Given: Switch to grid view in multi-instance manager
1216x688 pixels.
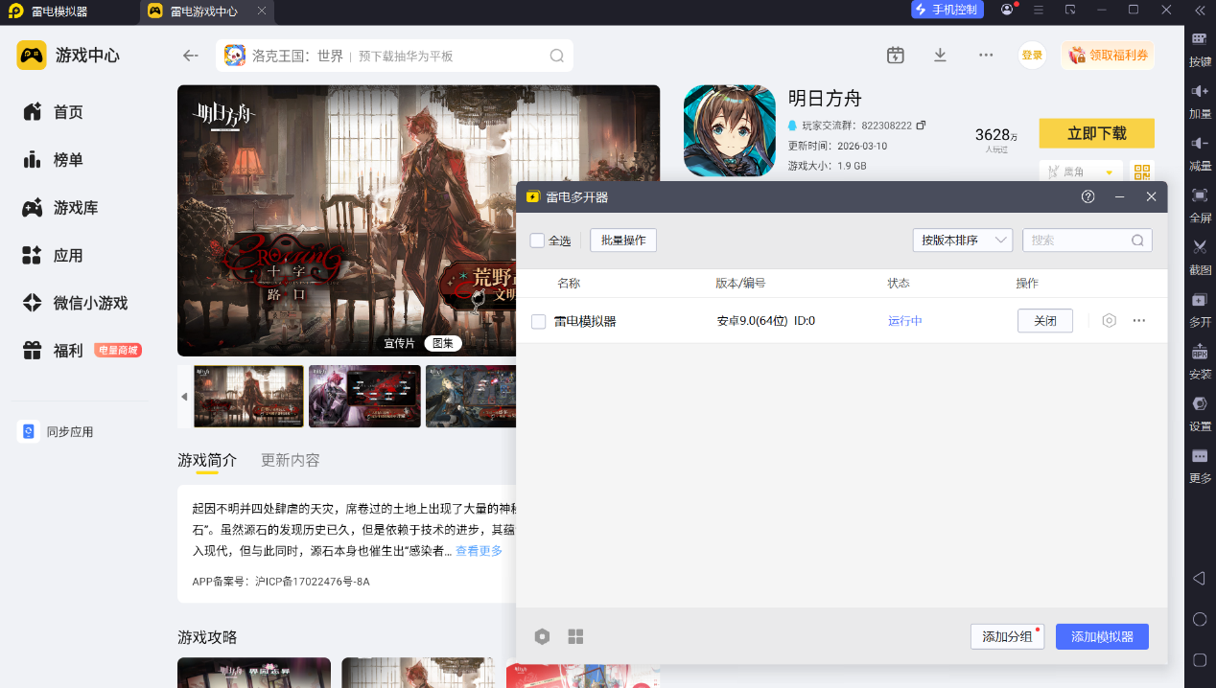Looking at the screenshot, I should [x=575, y=637].
